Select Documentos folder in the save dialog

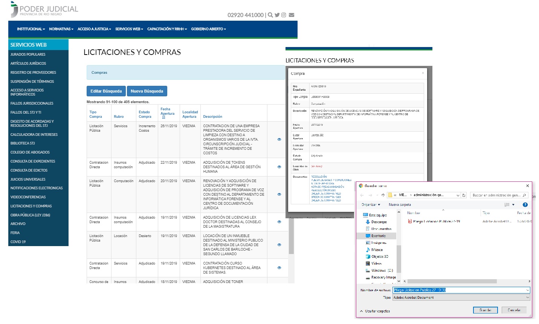pyautogui.click(x=379, y=229)
